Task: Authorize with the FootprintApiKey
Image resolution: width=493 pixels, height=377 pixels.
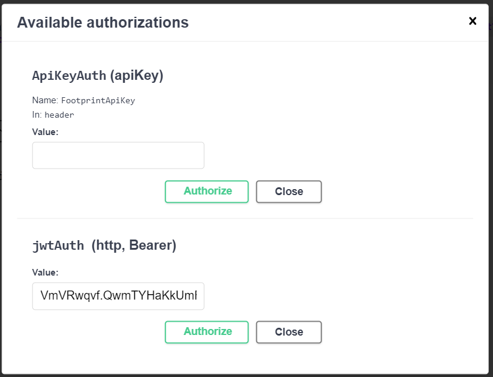Action: pos(206,192)
